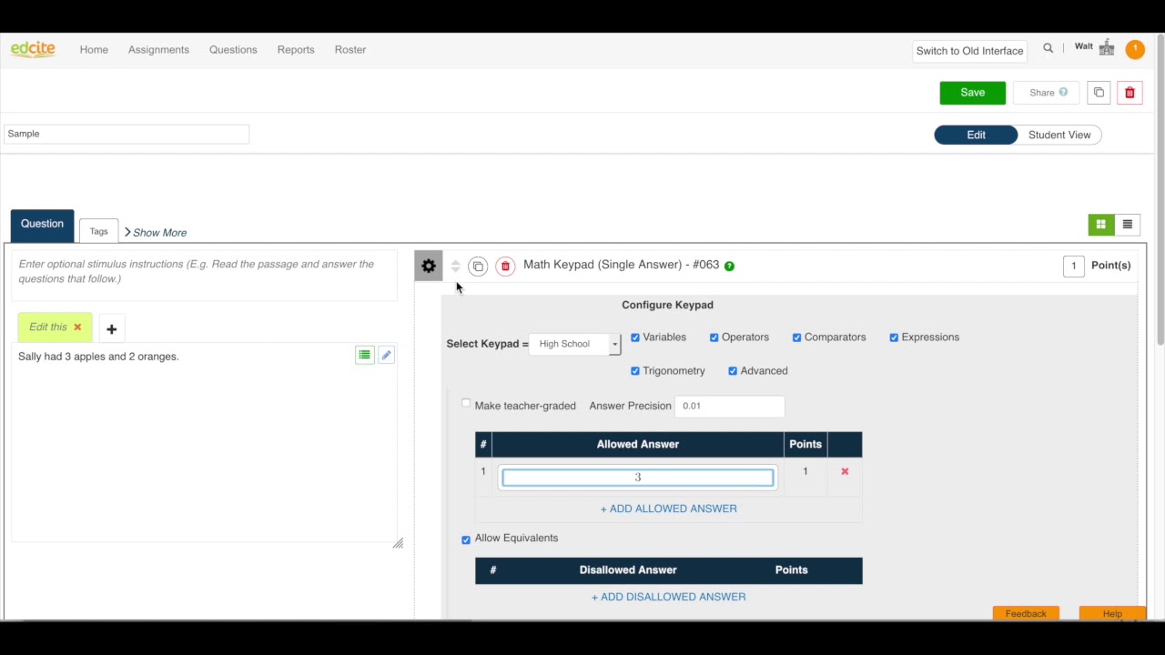The width and height of the screenshot is (1165, 655).
Task: Click the resize handle of stimulus box
Action: tap(398, 543)
